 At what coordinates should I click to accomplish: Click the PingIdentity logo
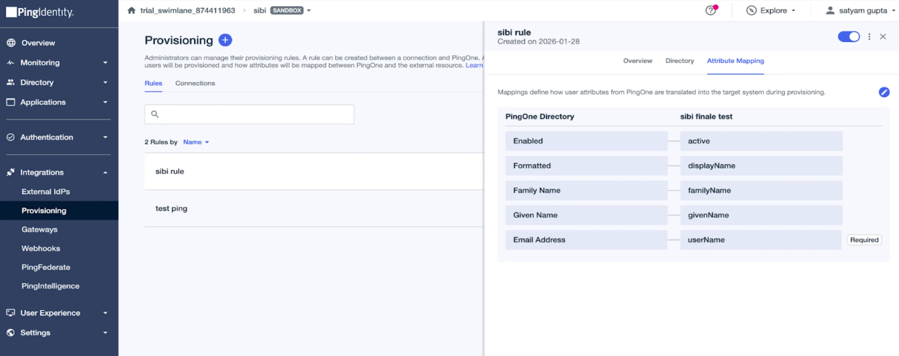point(40,12)
